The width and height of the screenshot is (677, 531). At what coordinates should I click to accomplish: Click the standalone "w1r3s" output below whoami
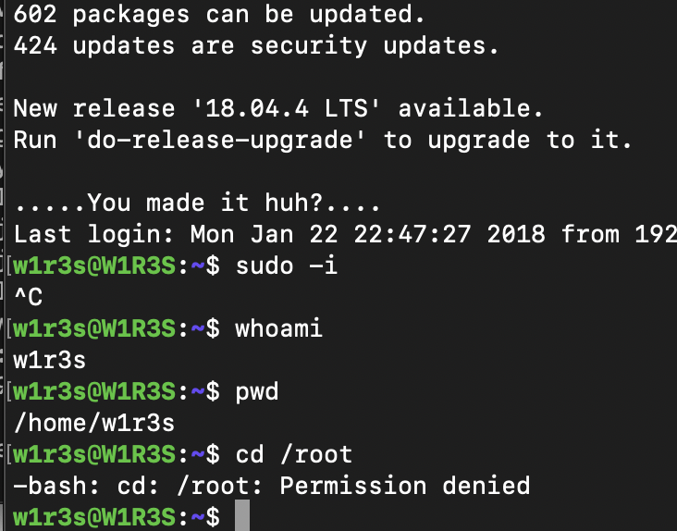[50, 360]
